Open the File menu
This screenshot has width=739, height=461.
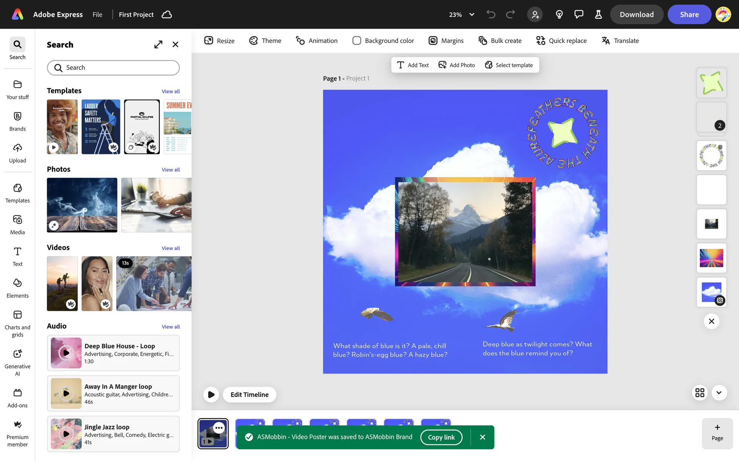[97, 15]
